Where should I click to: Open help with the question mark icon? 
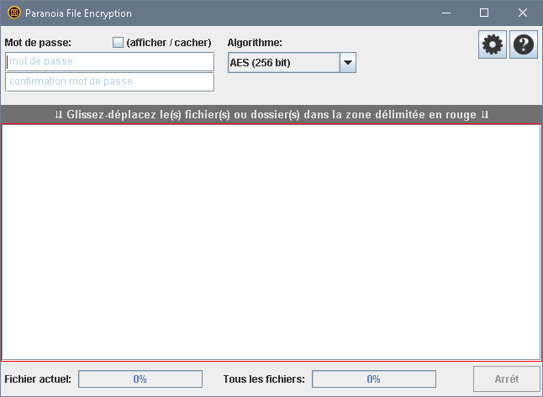click(524, 44)
